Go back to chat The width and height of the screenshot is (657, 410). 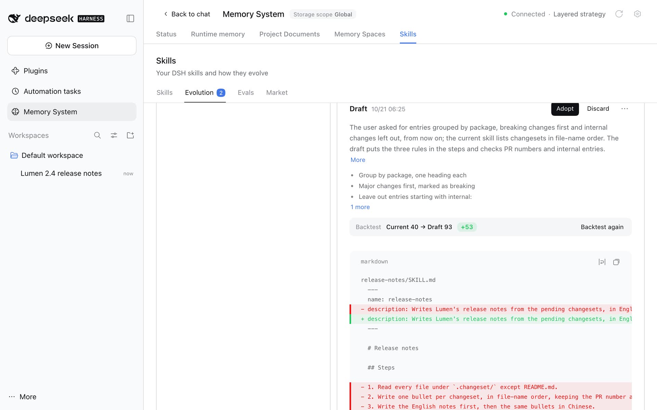[187, 14]
